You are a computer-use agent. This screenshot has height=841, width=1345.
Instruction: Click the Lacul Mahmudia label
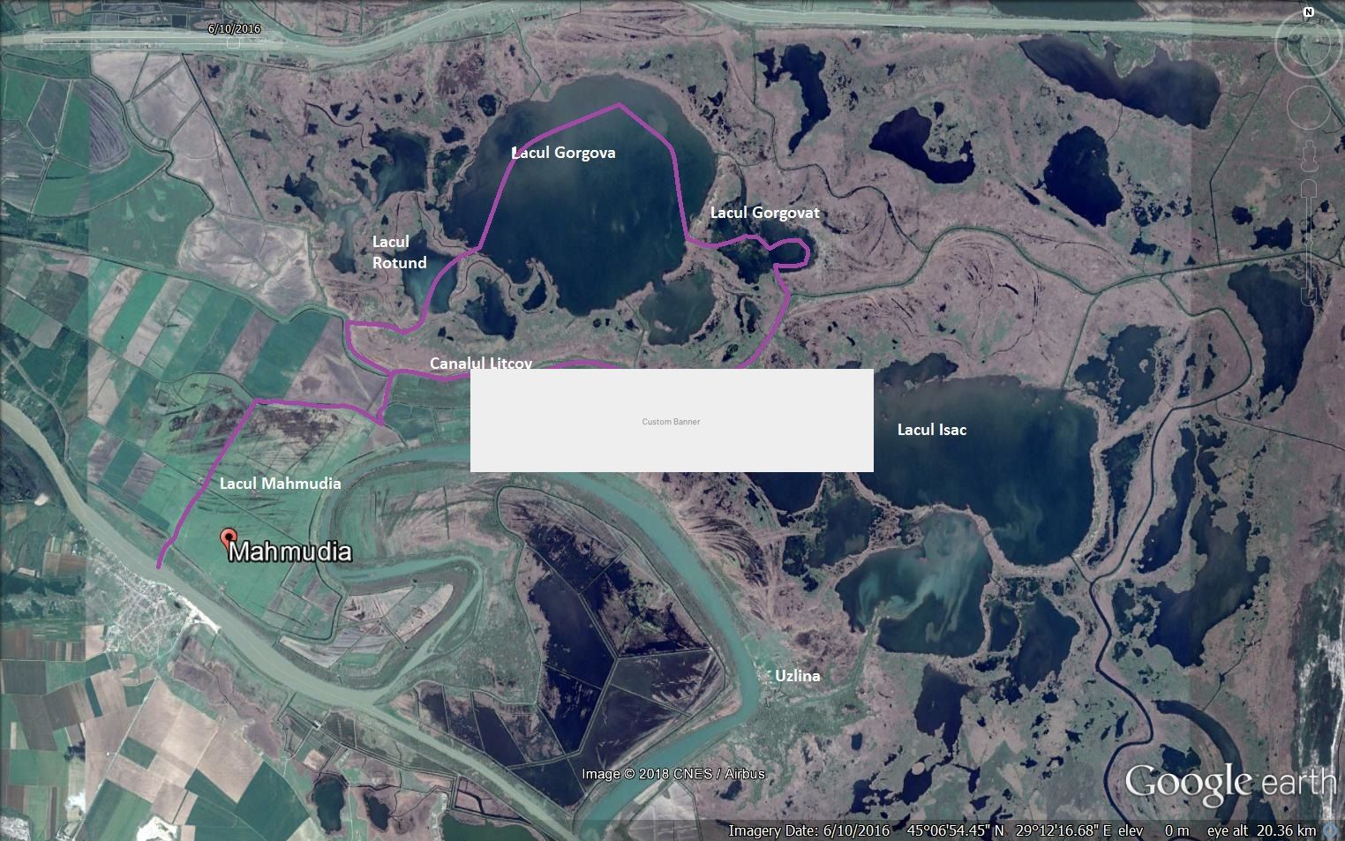click(280, 484)
